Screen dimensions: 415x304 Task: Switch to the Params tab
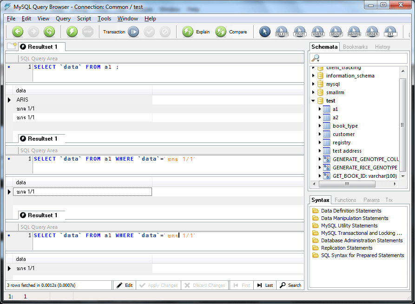[x=371, y=200]
